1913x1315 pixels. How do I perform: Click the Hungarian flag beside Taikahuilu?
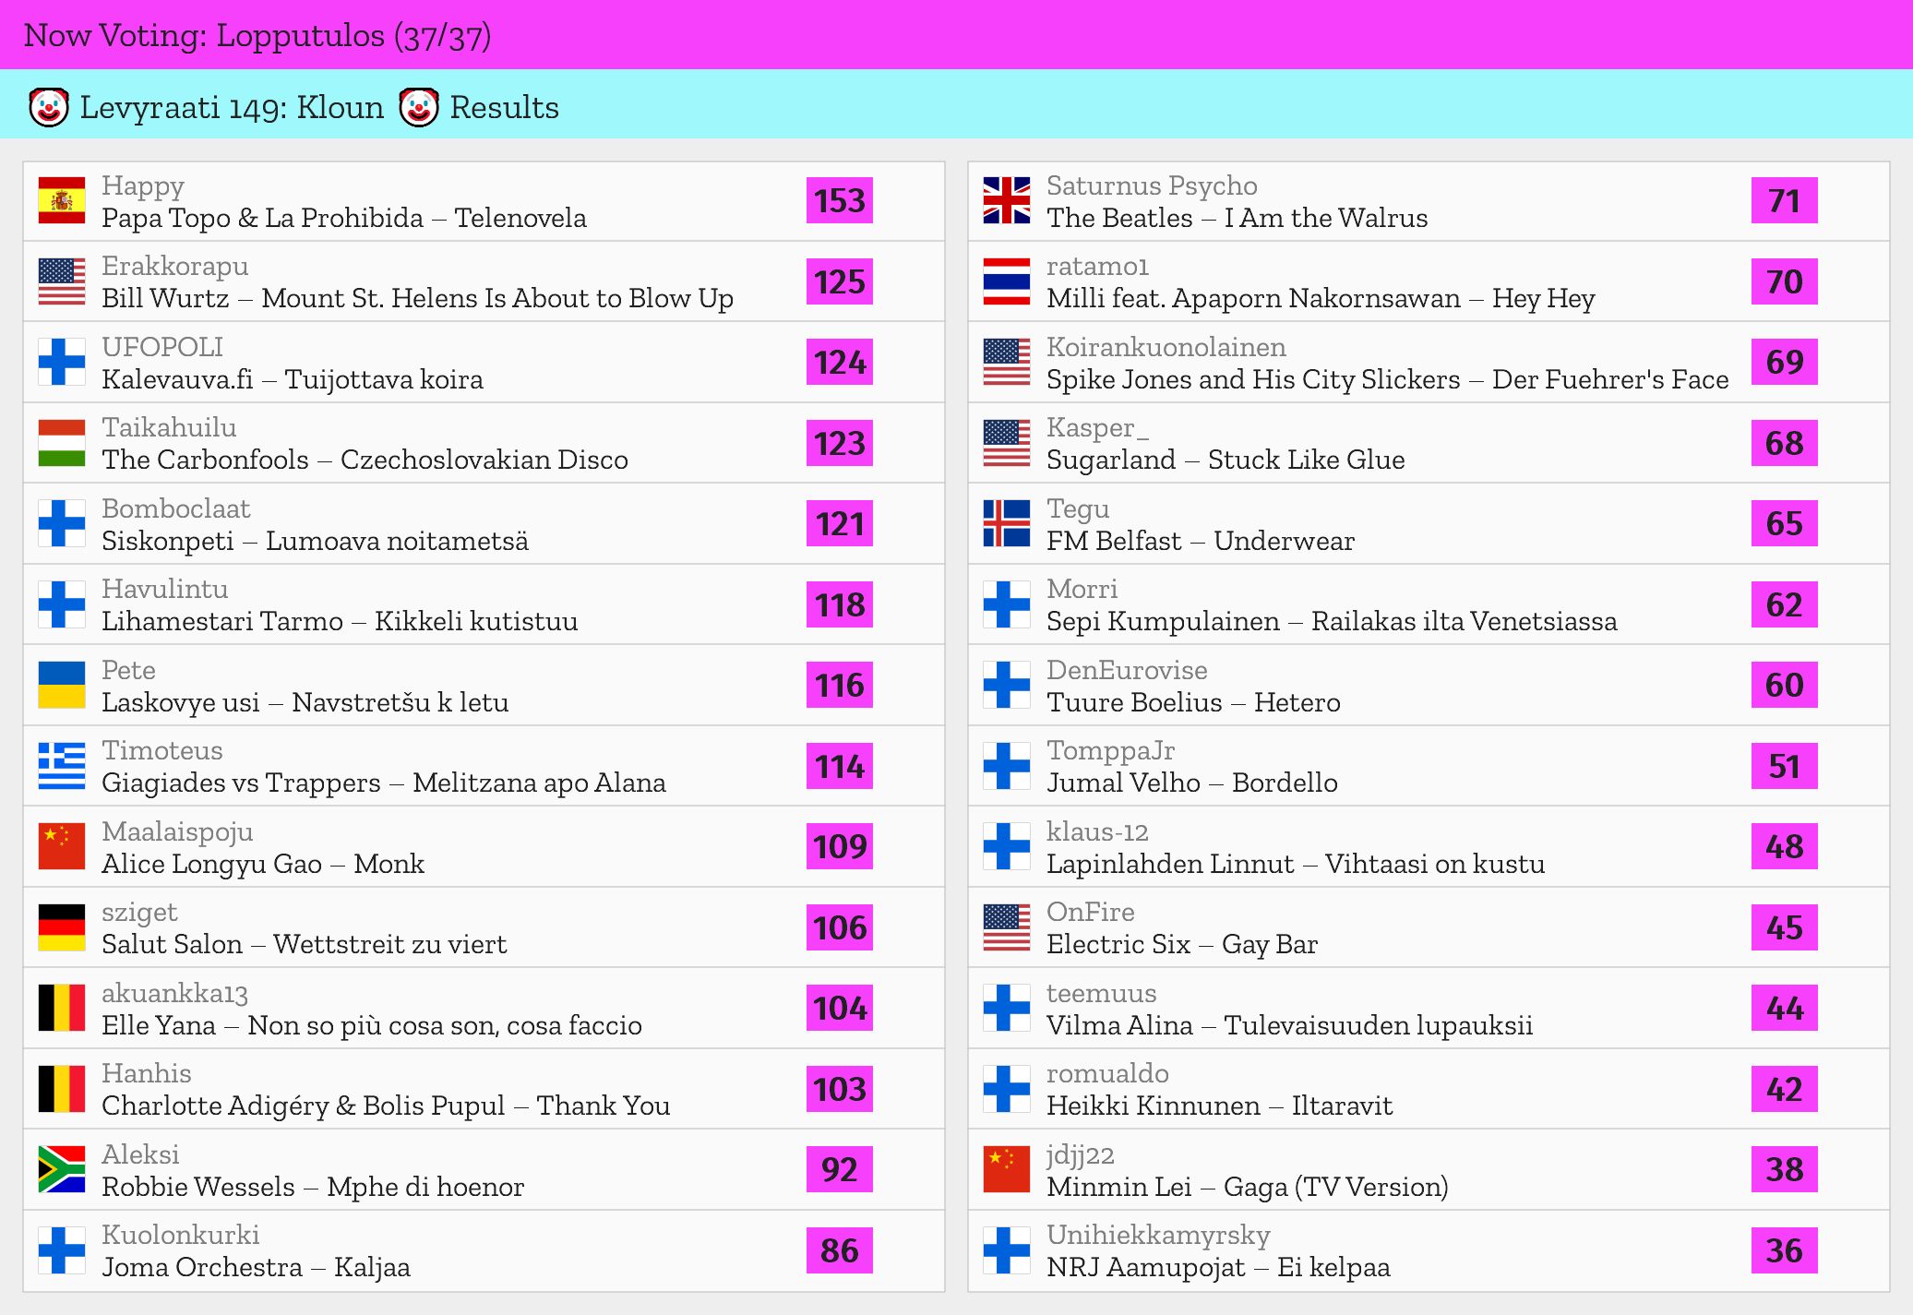coord(62,443)
